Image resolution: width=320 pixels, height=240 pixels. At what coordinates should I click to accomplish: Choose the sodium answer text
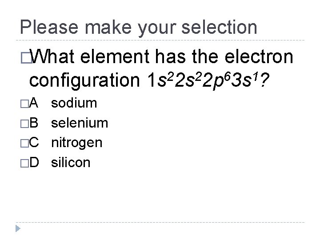pos(74,104)
